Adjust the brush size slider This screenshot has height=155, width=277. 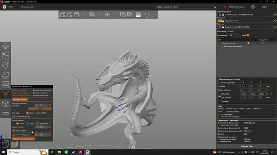[41, 127]
